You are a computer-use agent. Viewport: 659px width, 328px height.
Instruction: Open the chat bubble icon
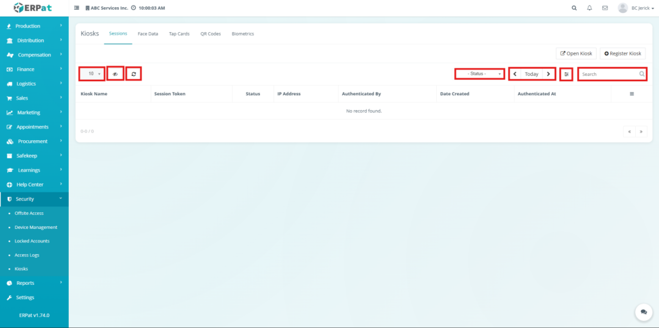[644, 312]
